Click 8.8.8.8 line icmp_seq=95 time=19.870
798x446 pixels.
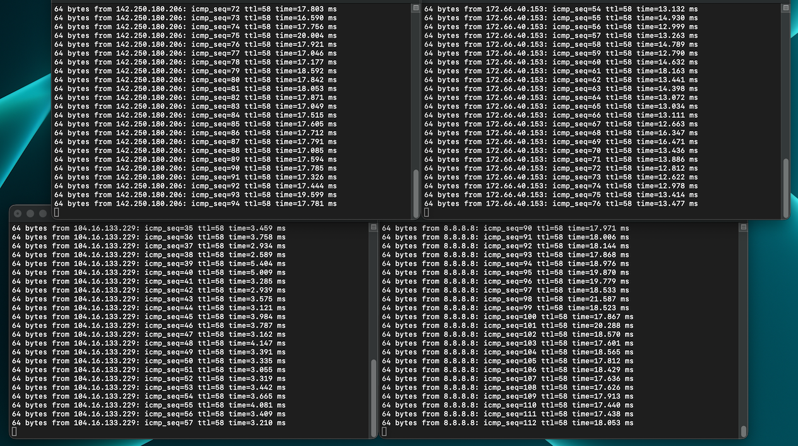[x=506, y=272]
